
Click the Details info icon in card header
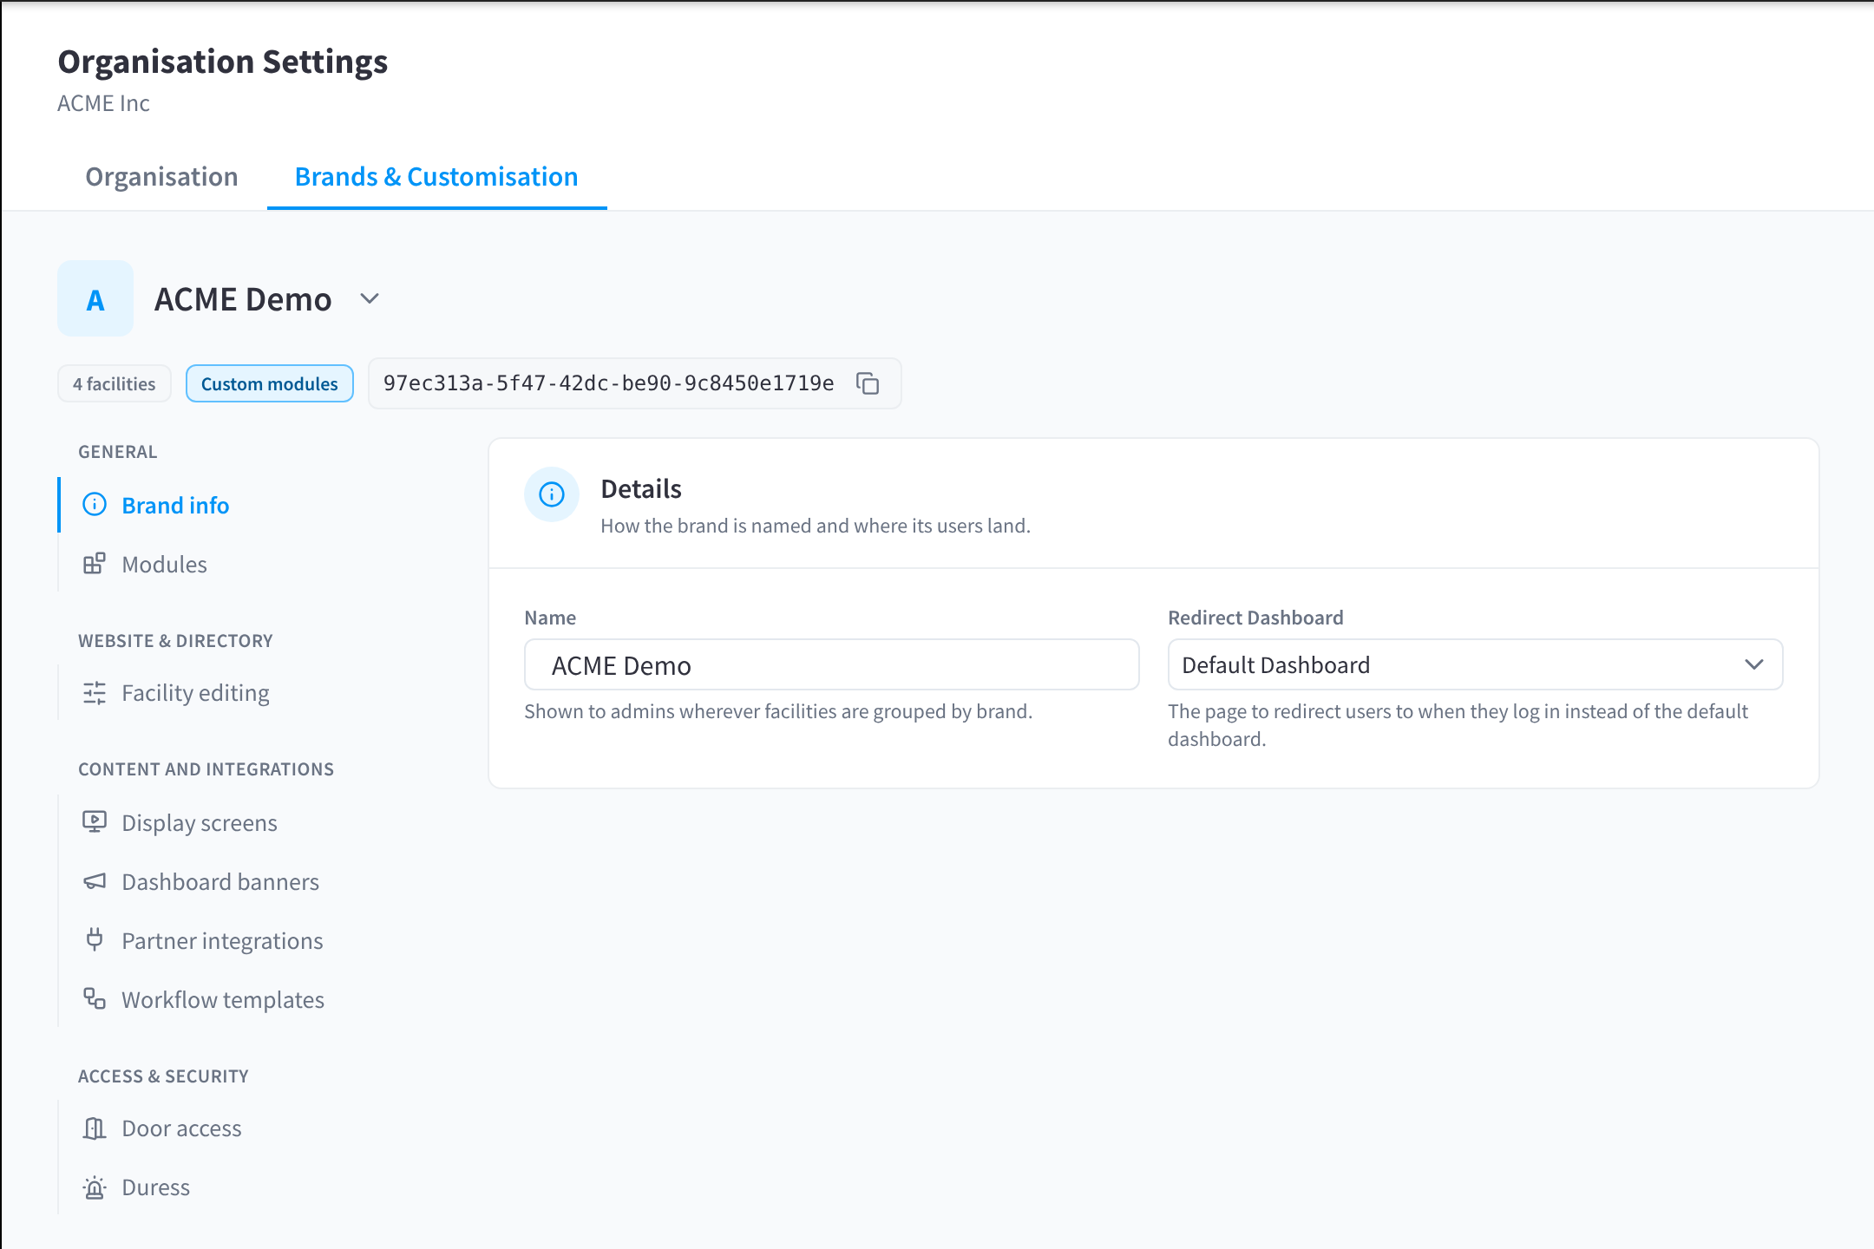click(x=552, y=494)
